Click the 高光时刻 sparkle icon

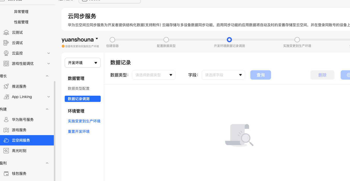tap(6, 151)
